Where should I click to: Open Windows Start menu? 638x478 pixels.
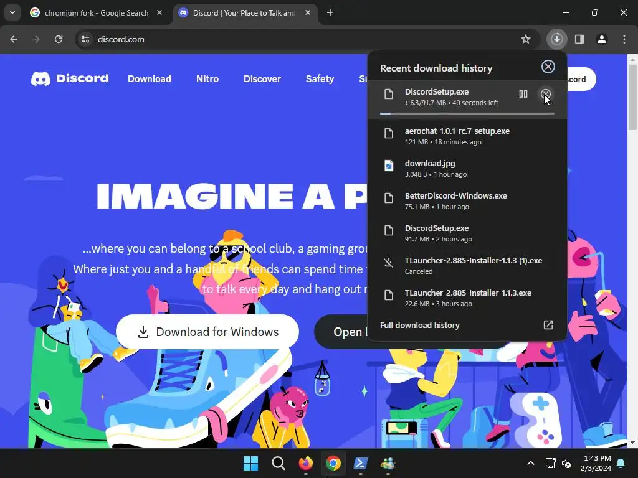250,463
